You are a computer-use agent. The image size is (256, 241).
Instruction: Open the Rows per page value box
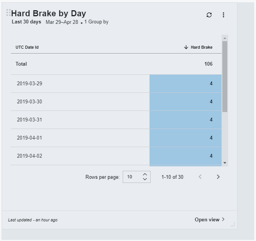click(x=137, y=177)
